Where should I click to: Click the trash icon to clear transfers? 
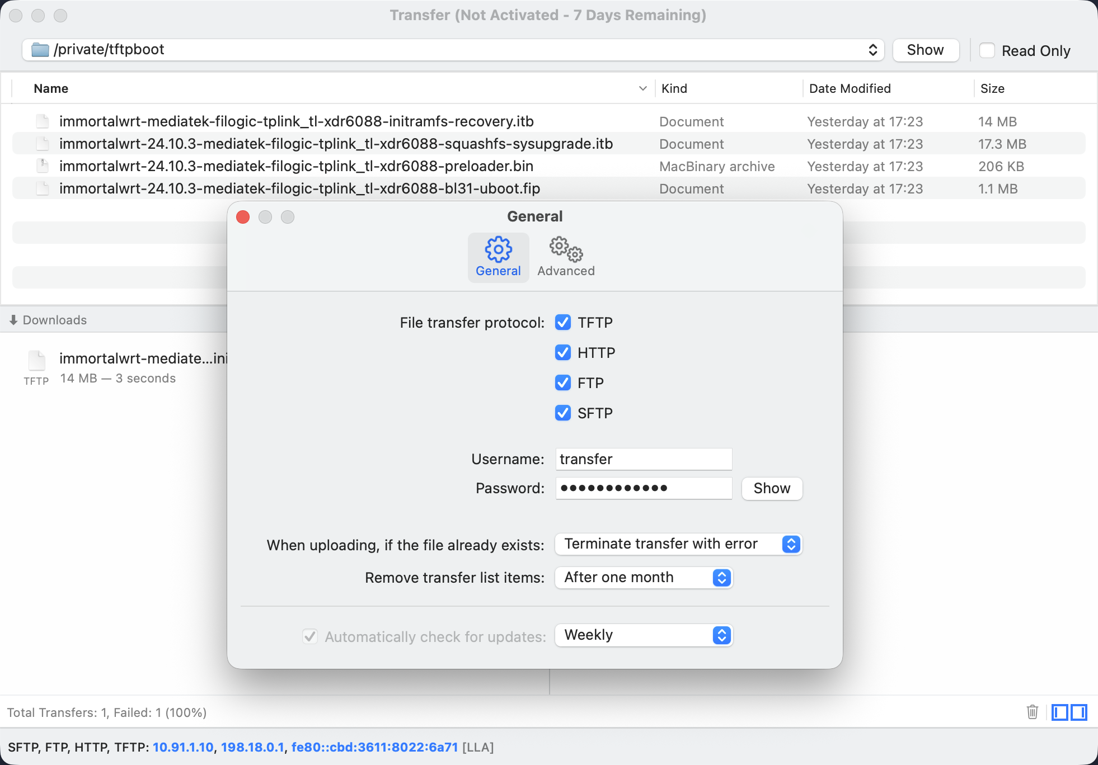pyautogui.click(x=1033, y=712)
